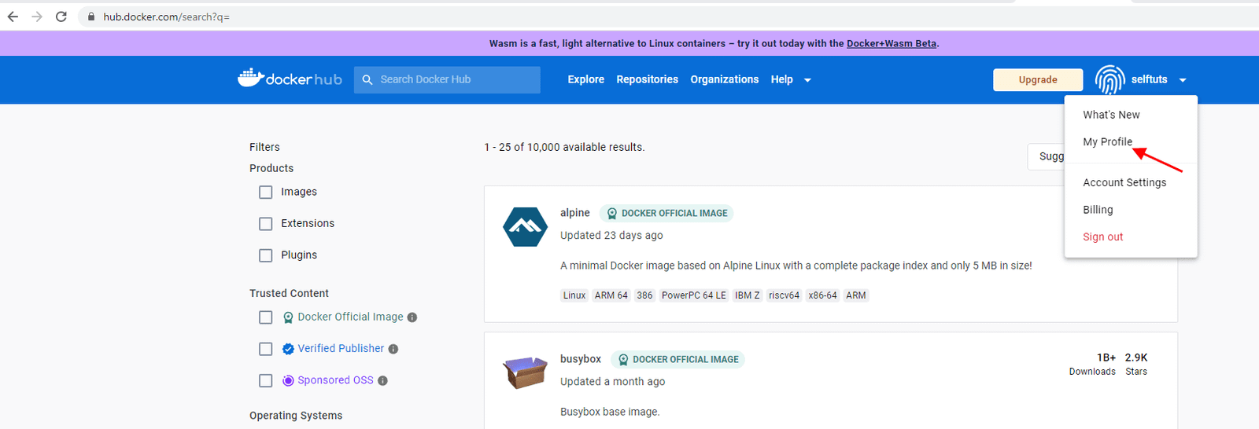Select My Profile in account menu
1259x429 pixels.
[x=1108, y=141]
